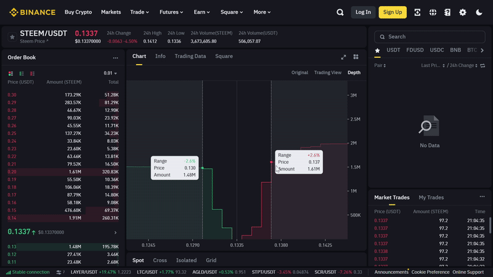The width and height of the screenshot is (493, 277).
Task: Select the USDT market tab
Action: pyautogui.click(x=393, y=50)
